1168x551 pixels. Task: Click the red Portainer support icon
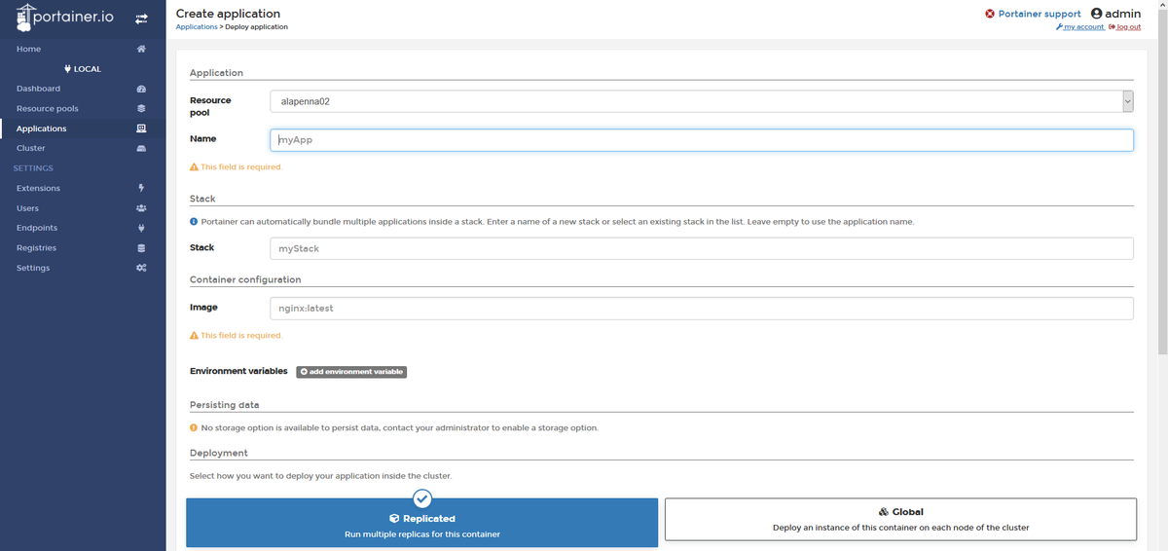point(990,14)
